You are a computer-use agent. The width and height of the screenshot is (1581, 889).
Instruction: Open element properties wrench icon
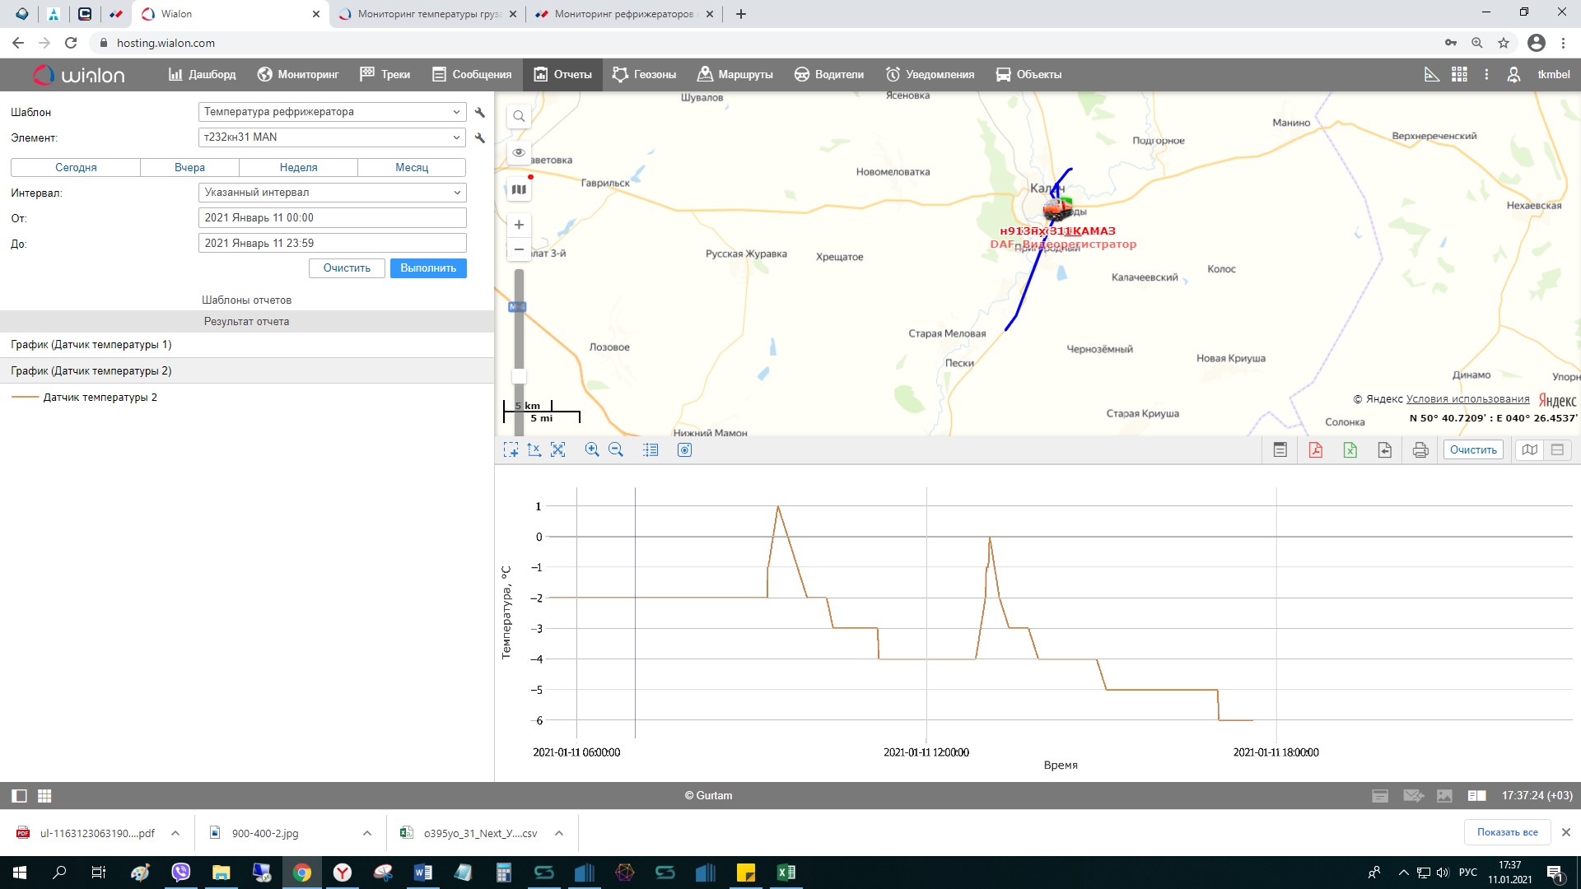(480, 137)
